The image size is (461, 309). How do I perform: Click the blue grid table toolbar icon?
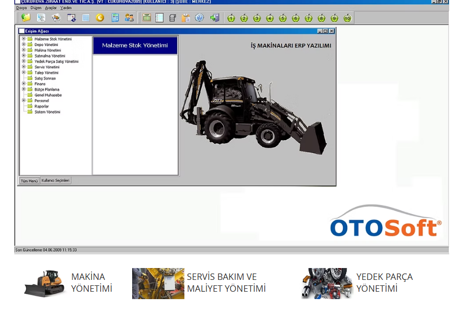point(86,18)
